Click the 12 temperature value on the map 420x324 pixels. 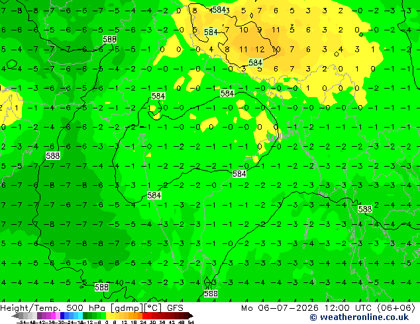click(260, 50)
